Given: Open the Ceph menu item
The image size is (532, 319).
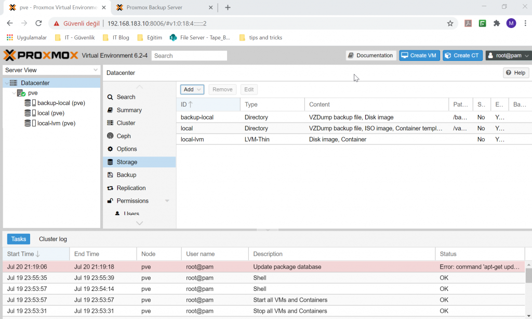Looking at the screenshot, I should (x=139, y=136).
